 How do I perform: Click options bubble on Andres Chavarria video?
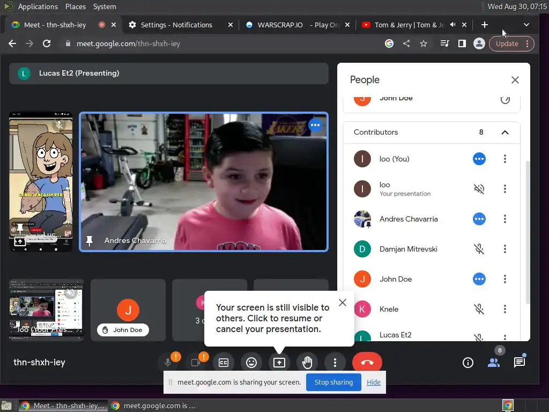[x=315, y=125]
